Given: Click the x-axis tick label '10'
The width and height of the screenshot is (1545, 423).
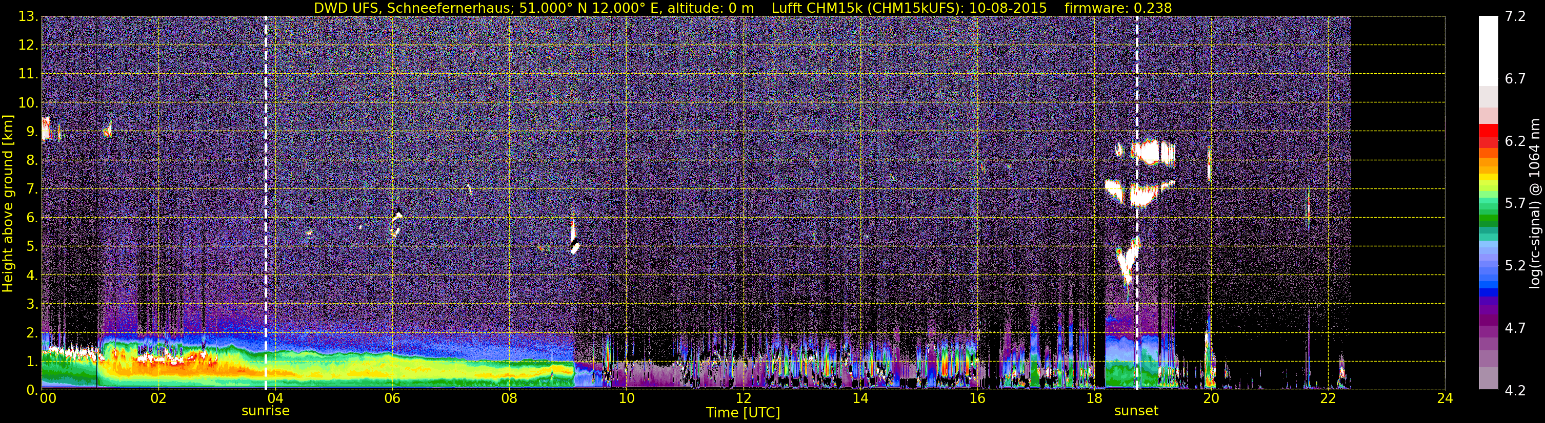Looking at the screenshot, I should pyautogui.click(x=626, y=398).
